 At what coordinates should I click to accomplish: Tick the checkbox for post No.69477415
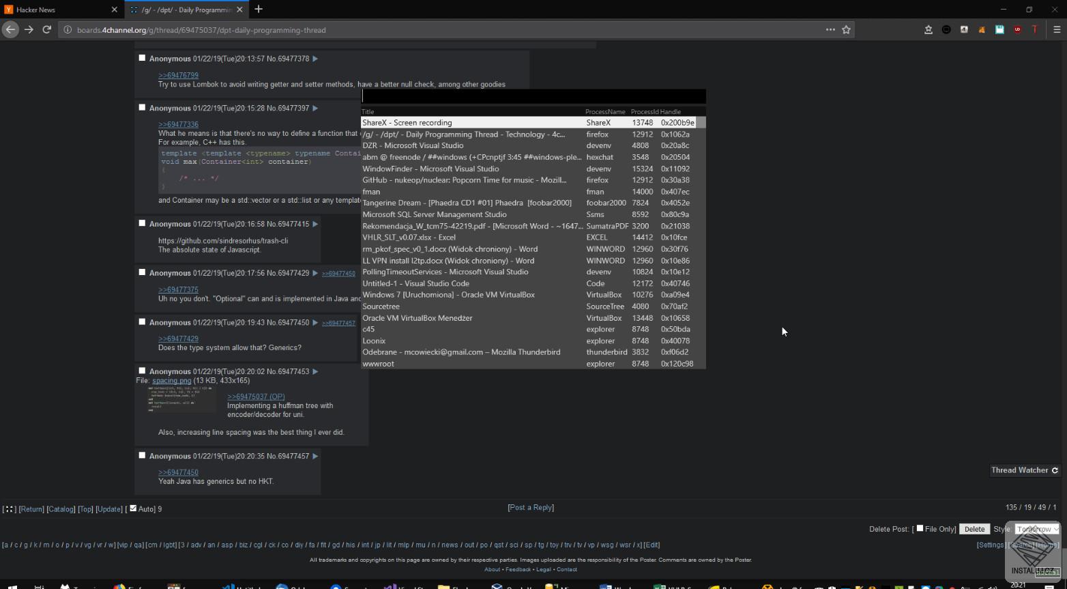pos(142,223)
